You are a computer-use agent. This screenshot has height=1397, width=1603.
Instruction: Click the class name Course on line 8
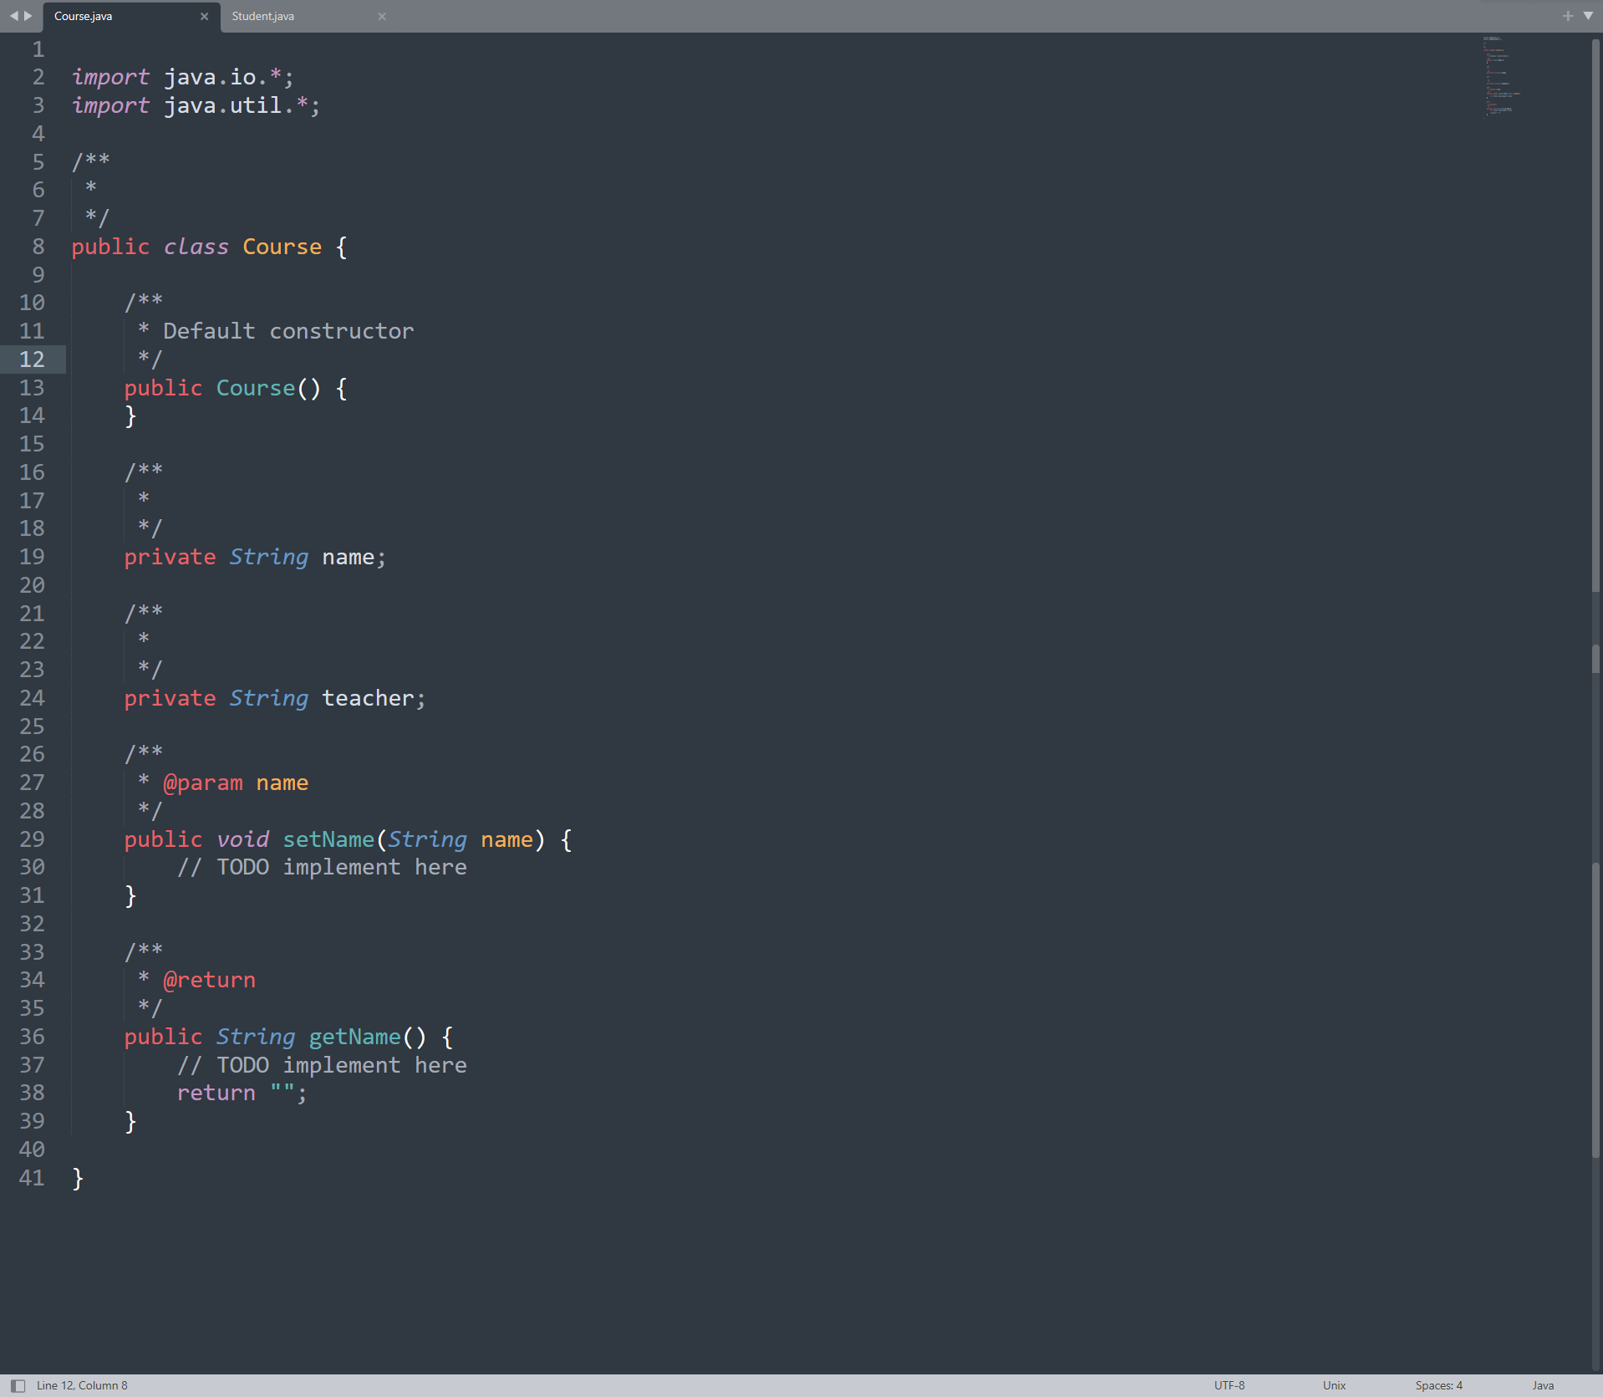pos(282,247)
